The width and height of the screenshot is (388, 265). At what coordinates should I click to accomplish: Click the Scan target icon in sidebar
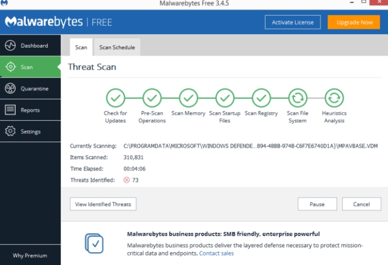tap(10, 67)
